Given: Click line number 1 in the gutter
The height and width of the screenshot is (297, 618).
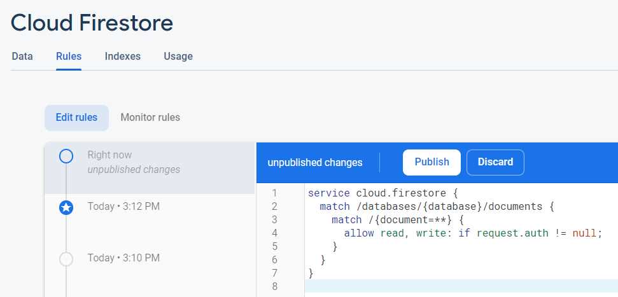Looking at the screenshot, I should pyautogui.click(x=274, y=193).
